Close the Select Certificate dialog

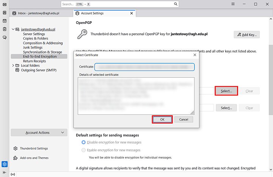[195, 55]
